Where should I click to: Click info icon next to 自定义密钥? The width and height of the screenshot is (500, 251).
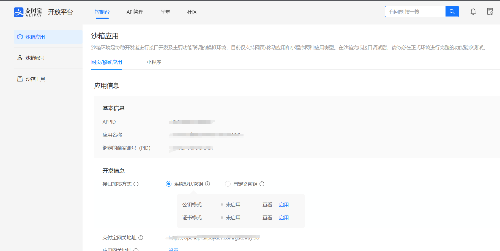262,184
